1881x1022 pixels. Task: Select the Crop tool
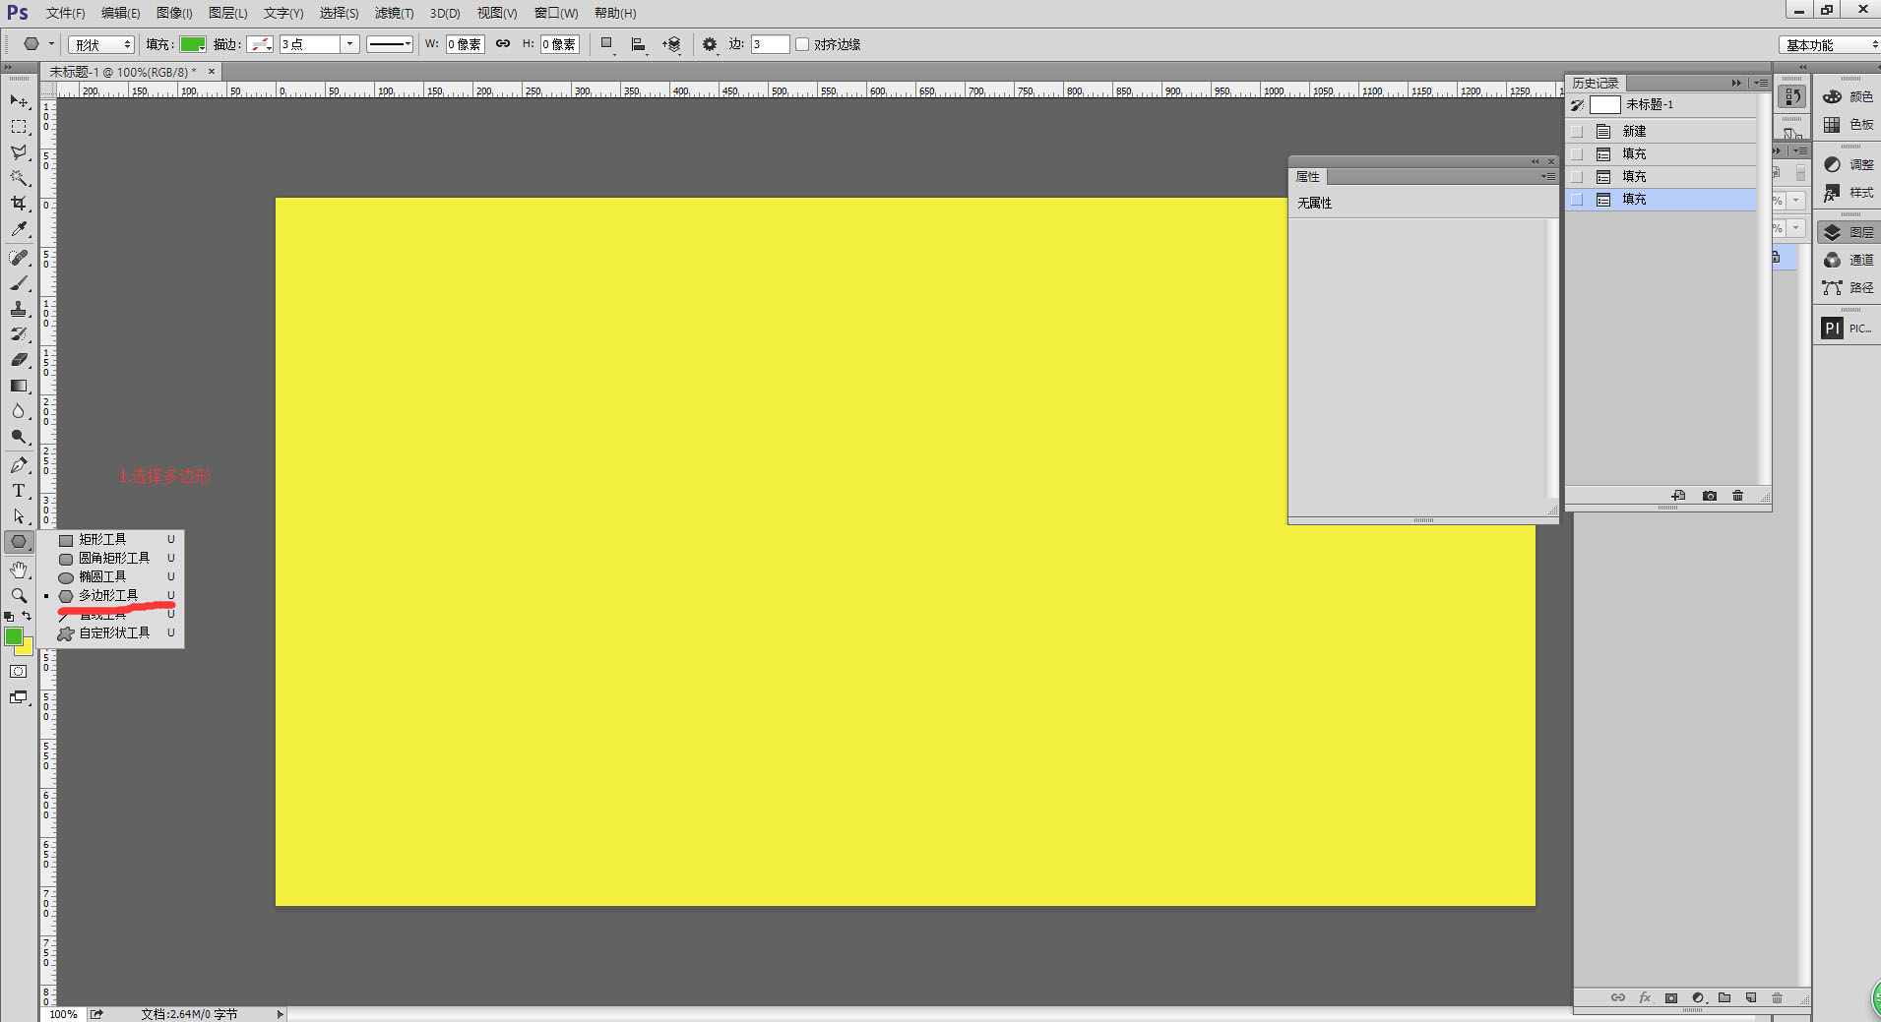point(19,204)
